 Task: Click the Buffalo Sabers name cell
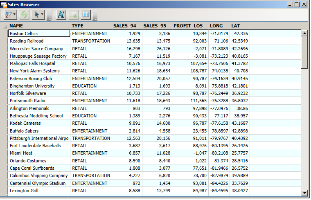(x=39, y=131)
